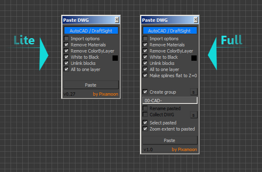Click the s button beside Collect DWG
The width and height of the screenshot is (262, 172).
[194, 115]
